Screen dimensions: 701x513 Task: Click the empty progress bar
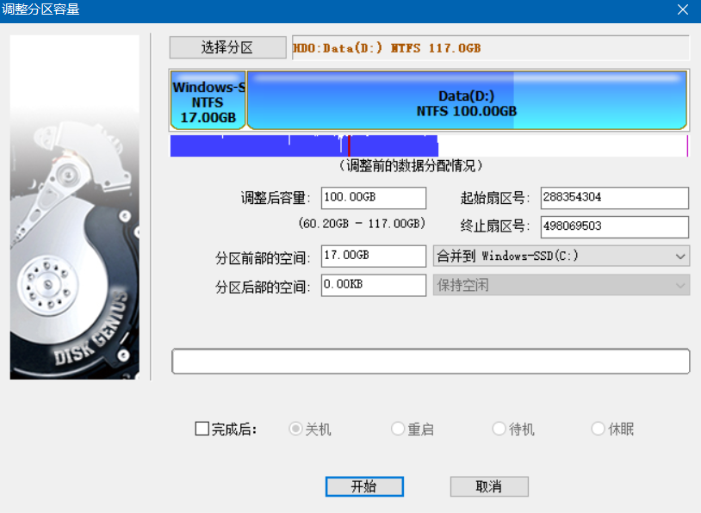(431, 361)
